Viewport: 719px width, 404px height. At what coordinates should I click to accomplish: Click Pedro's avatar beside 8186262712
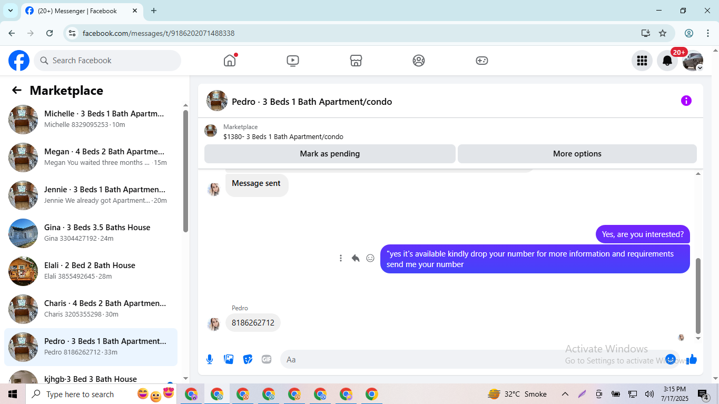[214, 324]
